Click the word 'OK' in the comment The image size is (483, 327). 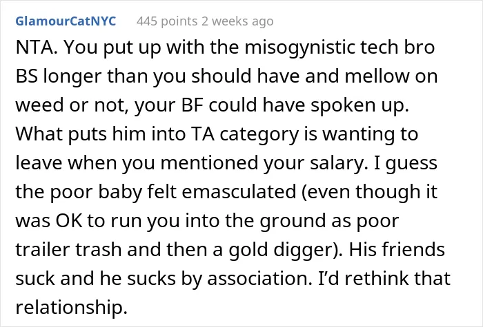[69, 221]
